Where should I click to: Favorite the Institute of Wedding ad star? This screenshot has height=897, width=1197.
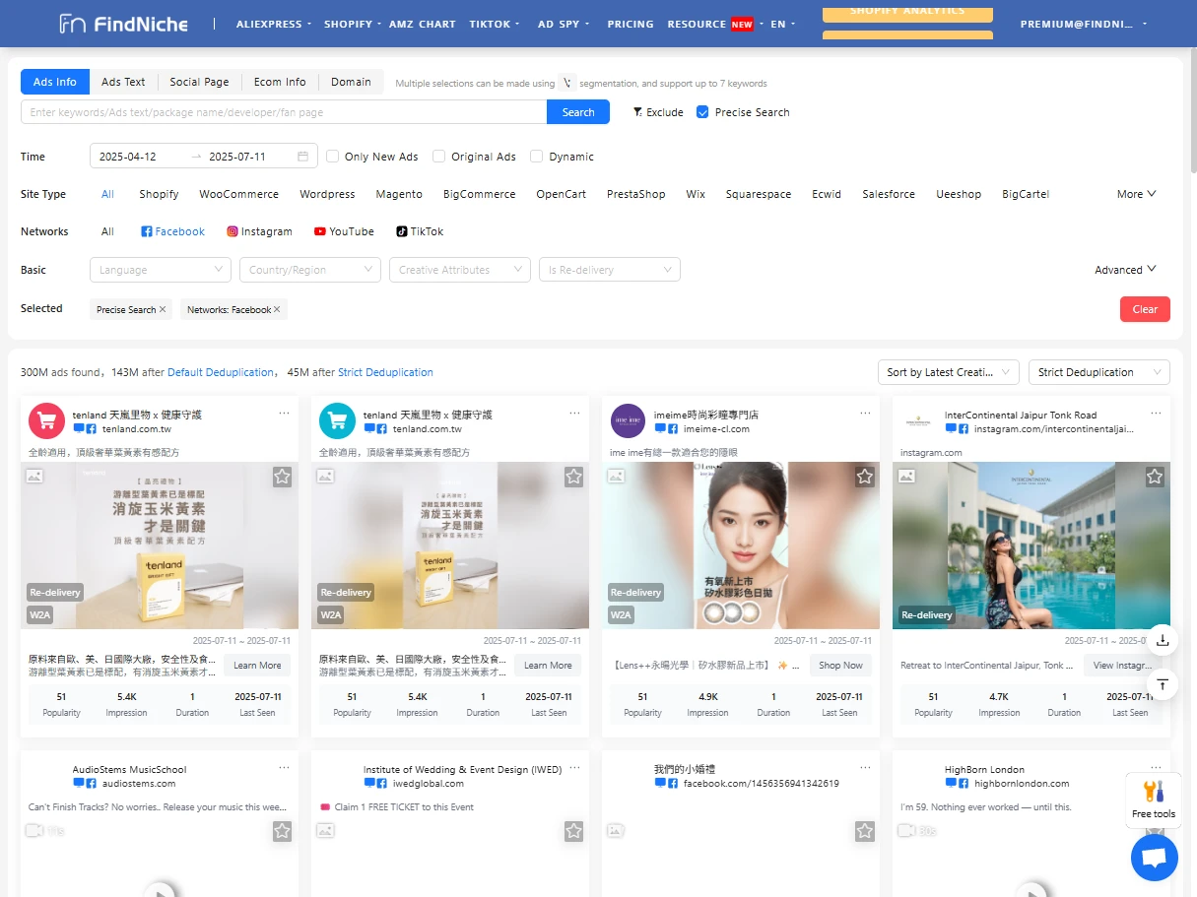574,831
